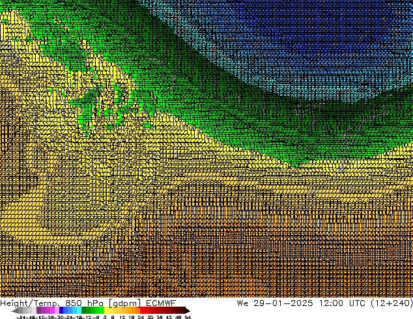Click the 'ECMWF' model label

[161, 303]
